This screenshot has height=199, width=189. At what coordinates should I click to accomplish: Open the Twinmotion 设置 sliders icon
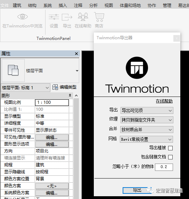click(54, 17)
